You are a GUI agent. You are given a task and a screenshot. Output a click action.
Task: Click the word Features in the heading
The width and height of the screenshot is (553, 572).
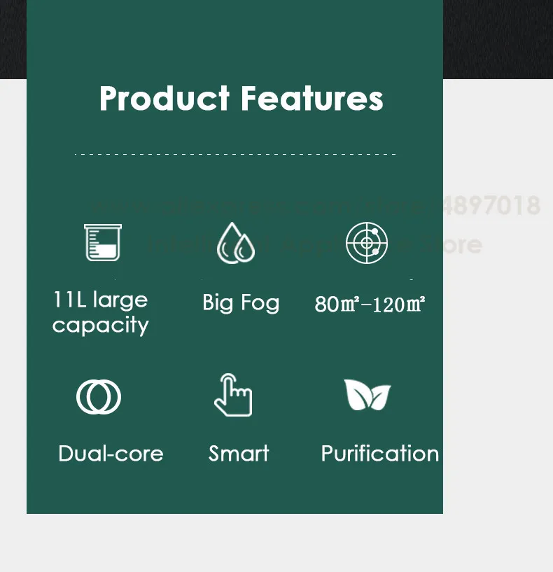[x=312, y=99]
